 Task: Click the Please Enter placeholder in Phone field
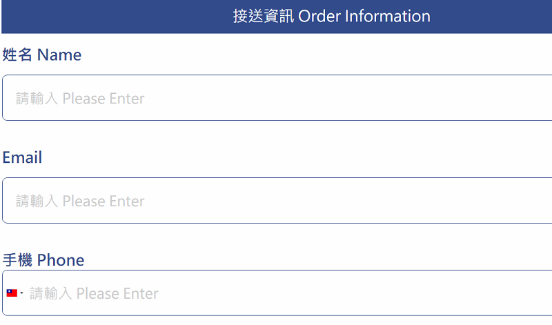click(x=117, y=294)
